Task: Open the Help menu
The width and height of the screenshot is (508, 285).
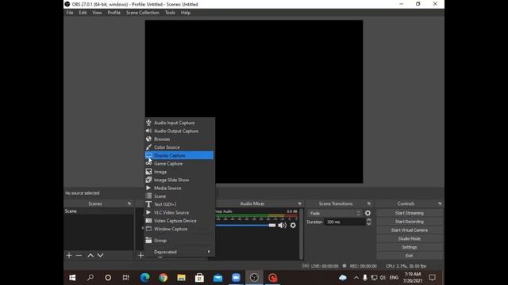Action: tap(186, 13)
